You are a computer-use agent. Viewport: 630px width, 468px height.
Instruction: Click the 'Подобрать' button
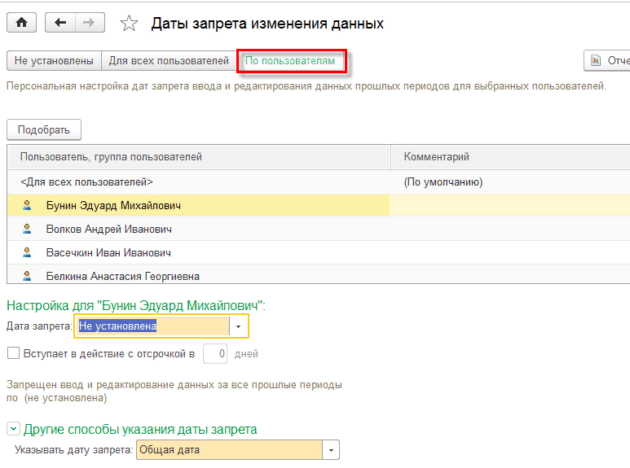[44, 129]
